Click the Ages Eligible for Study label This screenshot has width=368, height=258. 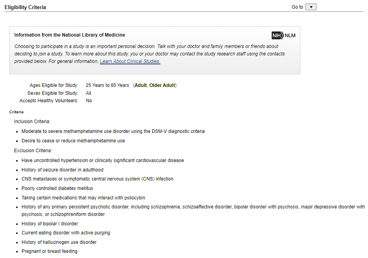(54, 85)
